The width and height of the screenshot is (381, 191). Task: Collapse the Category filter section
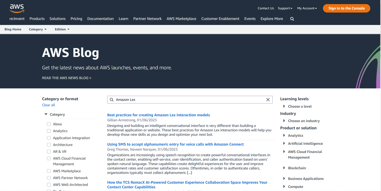click(46, 114)
